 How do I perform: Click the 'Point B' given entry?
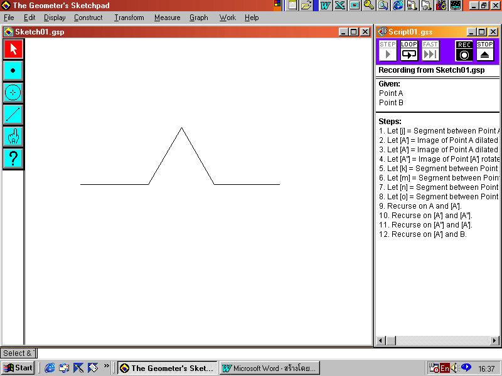pos(391,103)
